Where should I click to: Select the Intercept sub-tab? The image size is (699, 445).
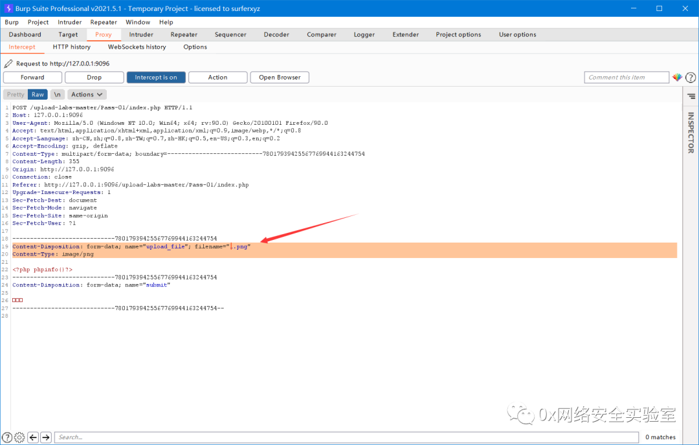click(x=22, y=47)
